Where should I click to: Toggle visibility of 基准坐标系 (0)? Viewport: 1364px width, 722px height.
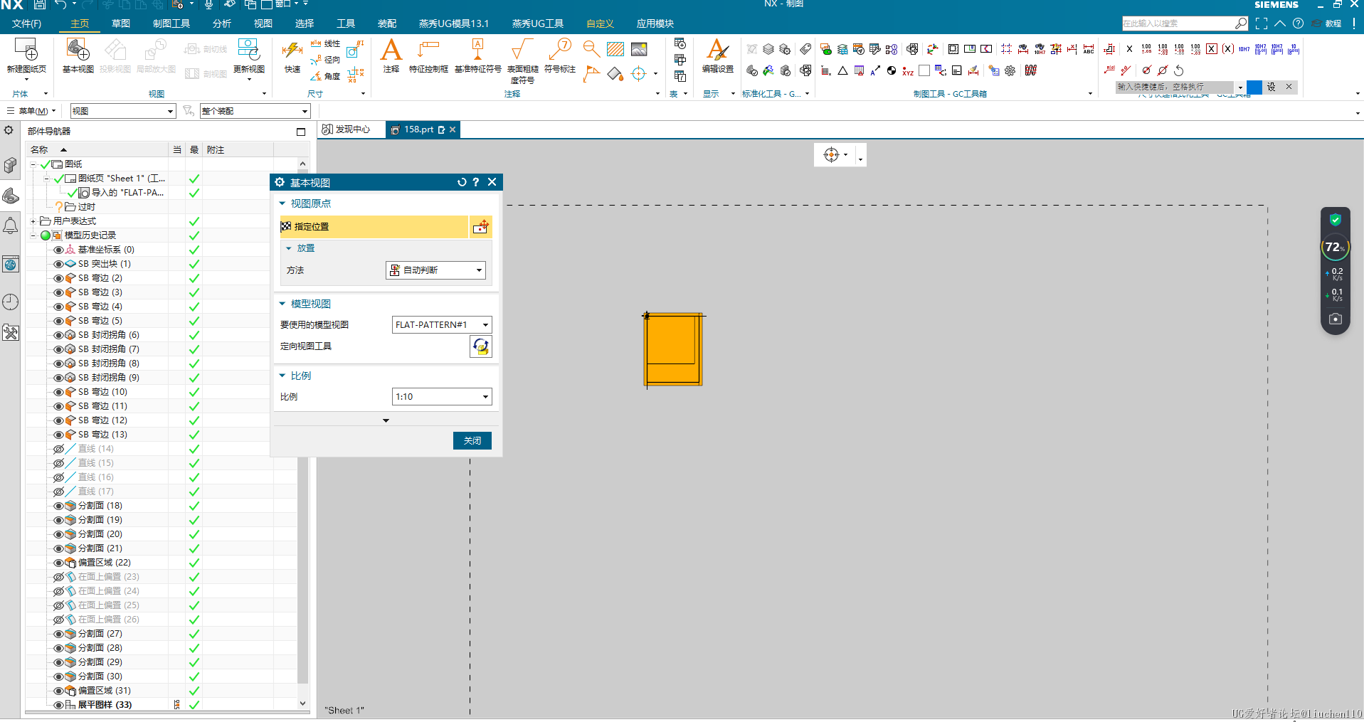(58, 250)
